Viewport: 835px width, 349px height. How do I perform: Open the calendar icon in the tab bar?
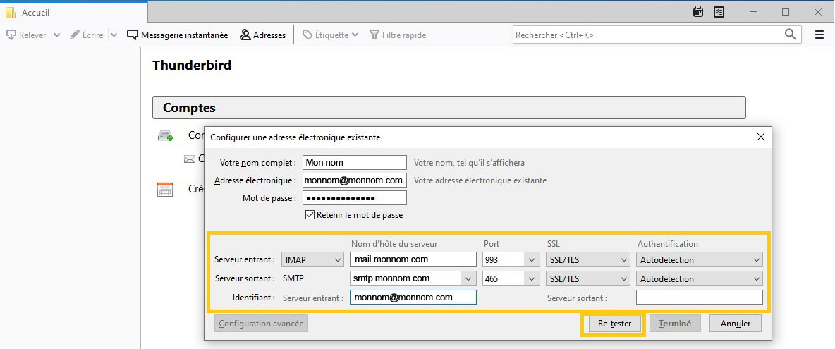[x=698, y=12]
